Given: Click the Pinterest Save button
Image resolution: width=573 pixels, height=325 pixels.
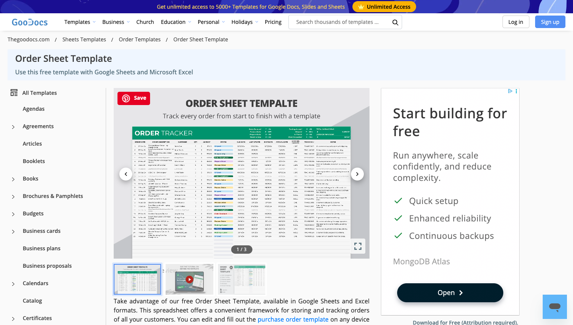Looking at the screenshot, I should pyautogui.click(x=133, y=98).
